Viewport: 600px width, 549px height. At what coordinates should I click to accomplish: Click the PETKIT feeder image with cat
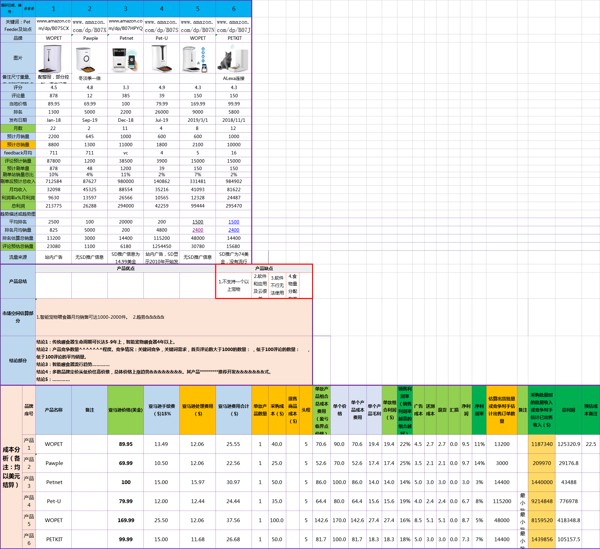tap(233, 59)
